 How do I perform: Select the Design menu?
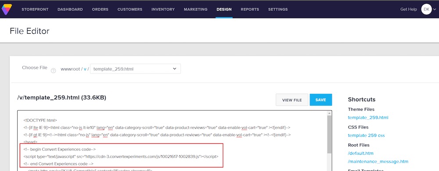coord(224,10)
